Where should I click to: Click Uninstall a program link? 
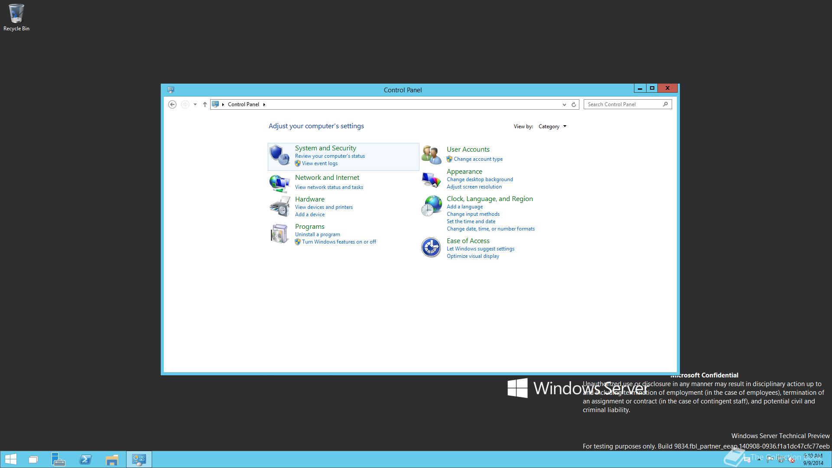click(x=317, y=234)
